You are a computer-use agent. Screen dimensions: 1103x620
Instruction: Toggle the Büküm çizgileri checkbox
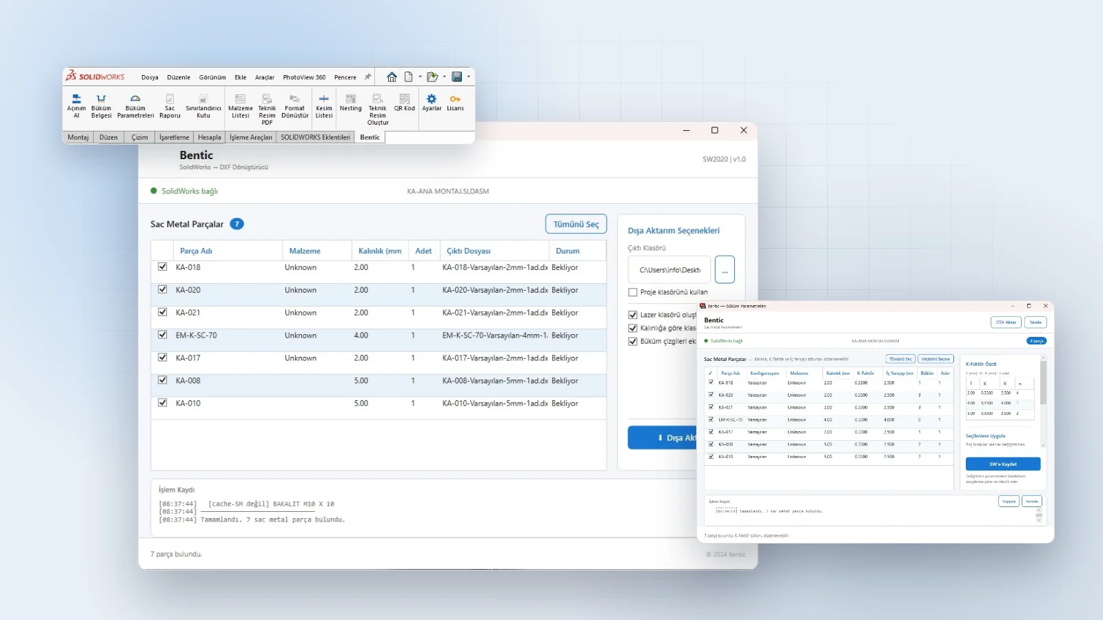tap(633, 341)
